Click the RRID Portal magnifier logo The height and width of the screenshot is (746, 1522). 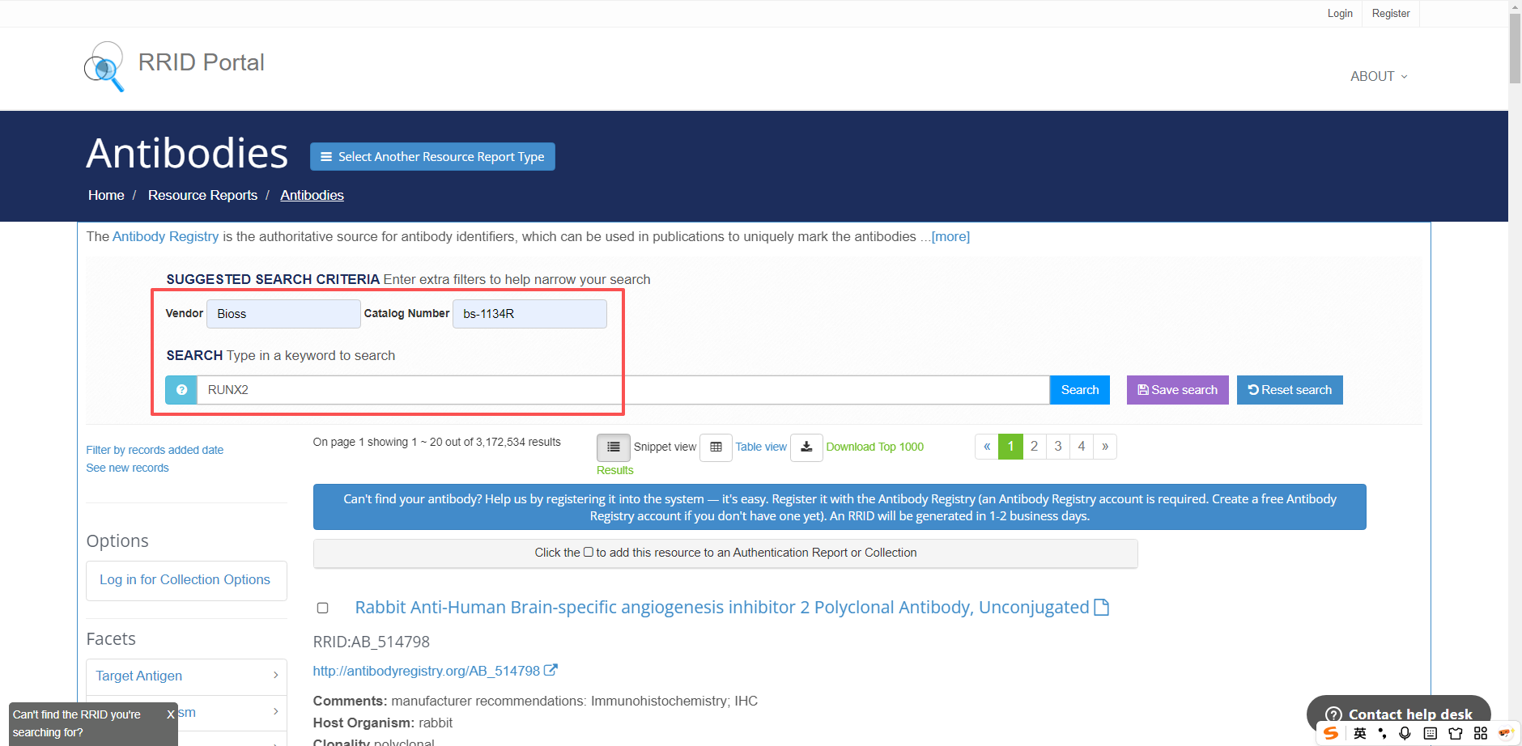[104, 66]
